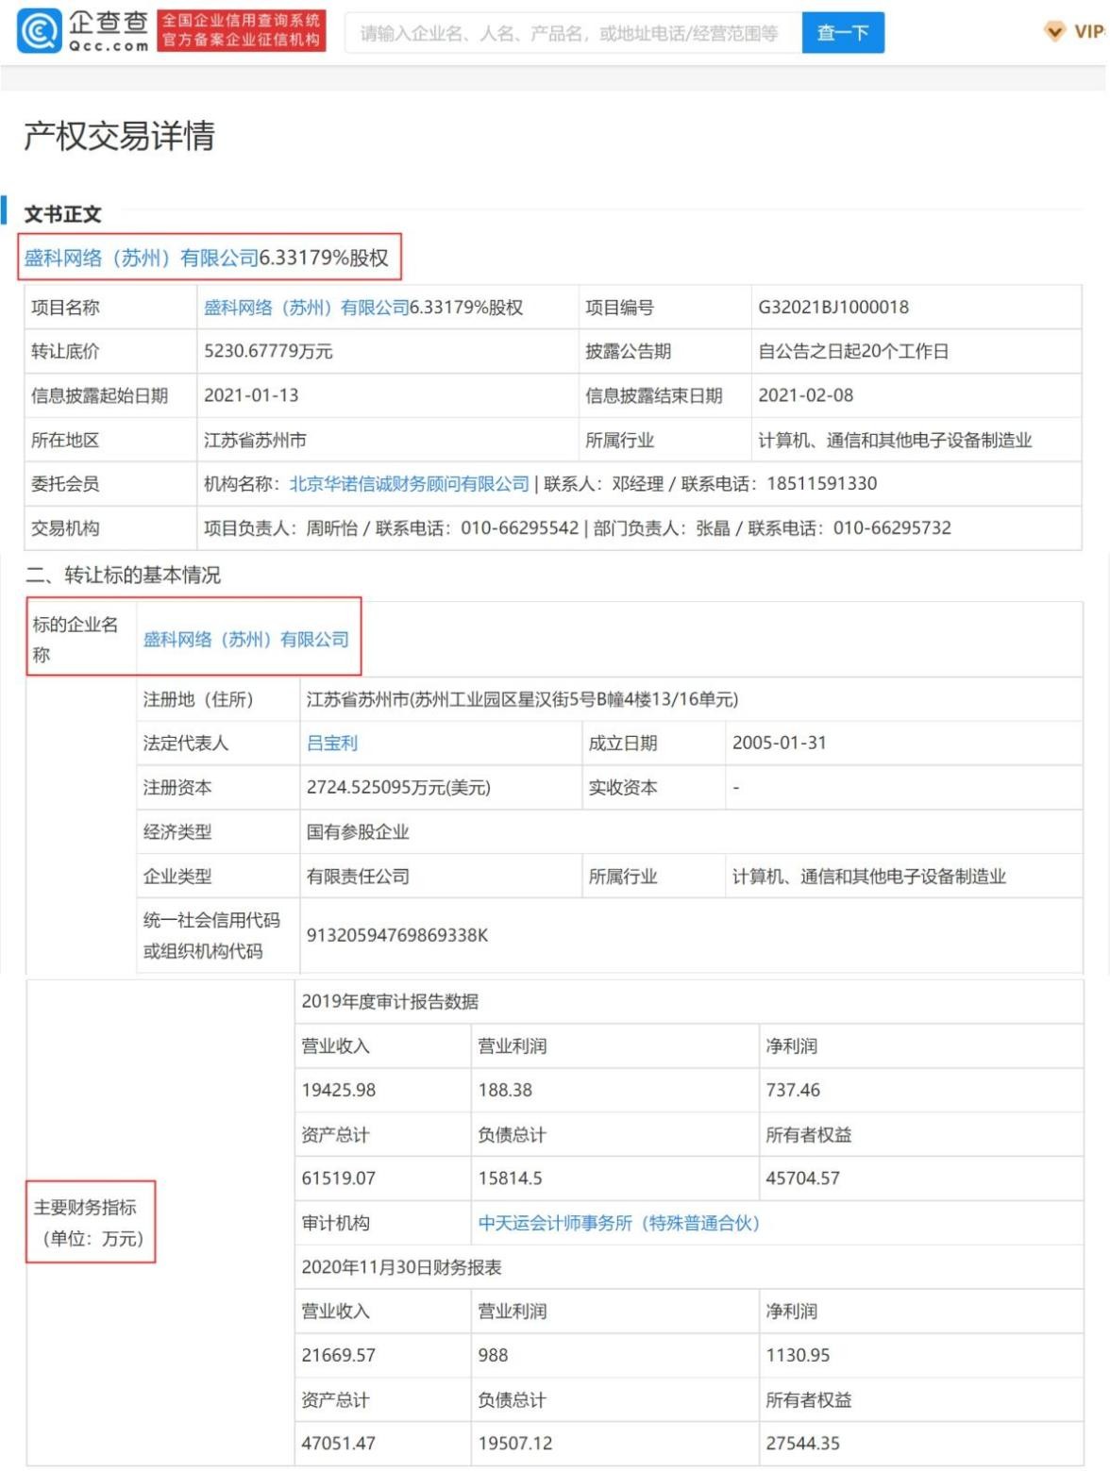Viewport: 1110px width, 1471px height.
Task: Select 产权交易详情 page title
Action: pyautogui.click(x=119, y=136)
